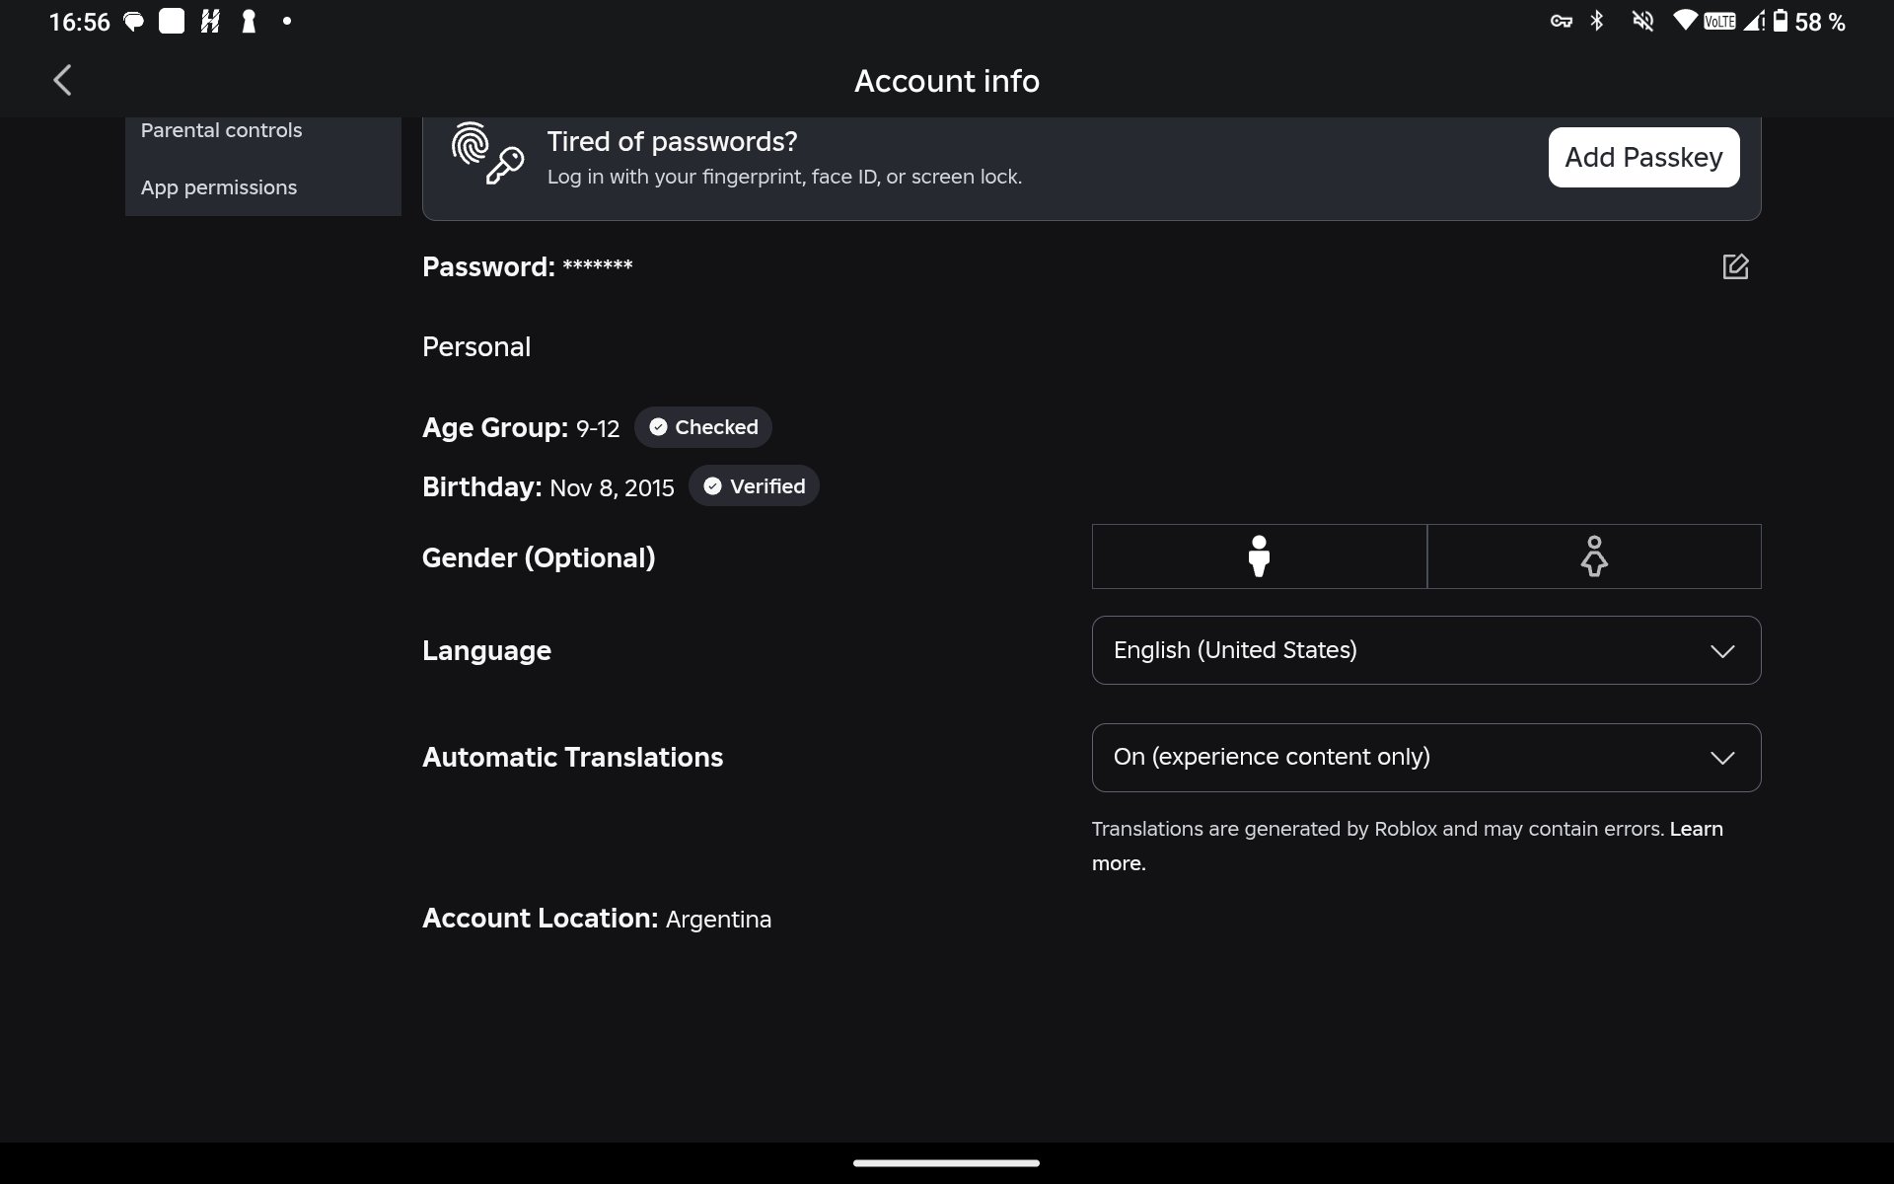Open the Automatic Translations dropdown

(1426, 758)
